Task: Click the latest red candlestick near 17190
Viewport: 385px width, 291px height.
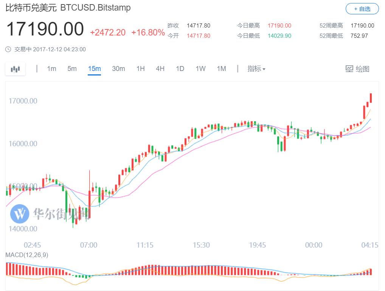Action: pyautogui.click(x=371, y=98)
